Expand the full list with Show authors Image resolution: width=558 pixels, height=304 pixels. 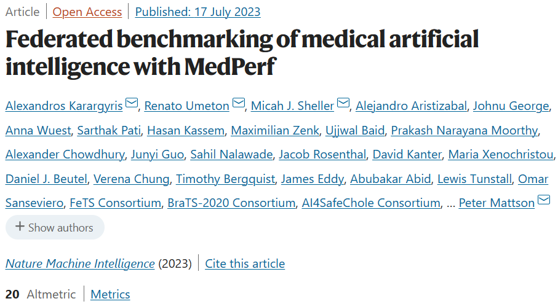55,227
